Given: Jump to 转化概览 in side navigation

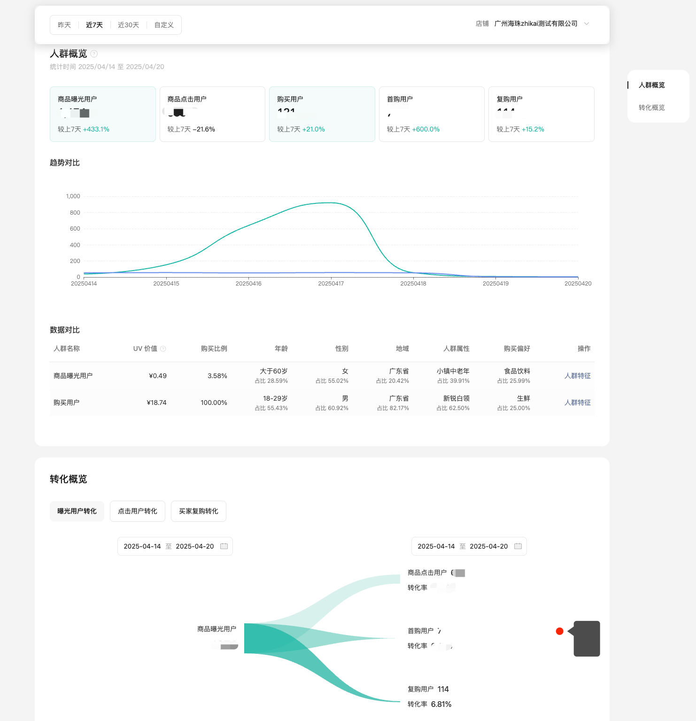Looking at the screenshot, I should point(651,108).
